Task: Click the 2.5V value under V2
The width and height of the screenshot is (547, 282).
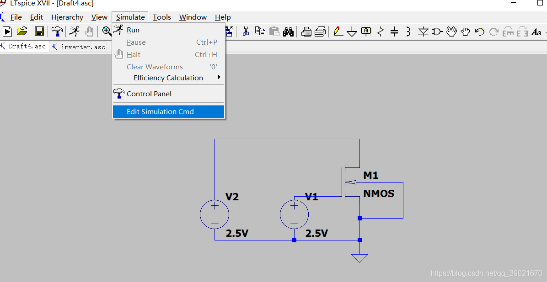Action: point(237,233)
